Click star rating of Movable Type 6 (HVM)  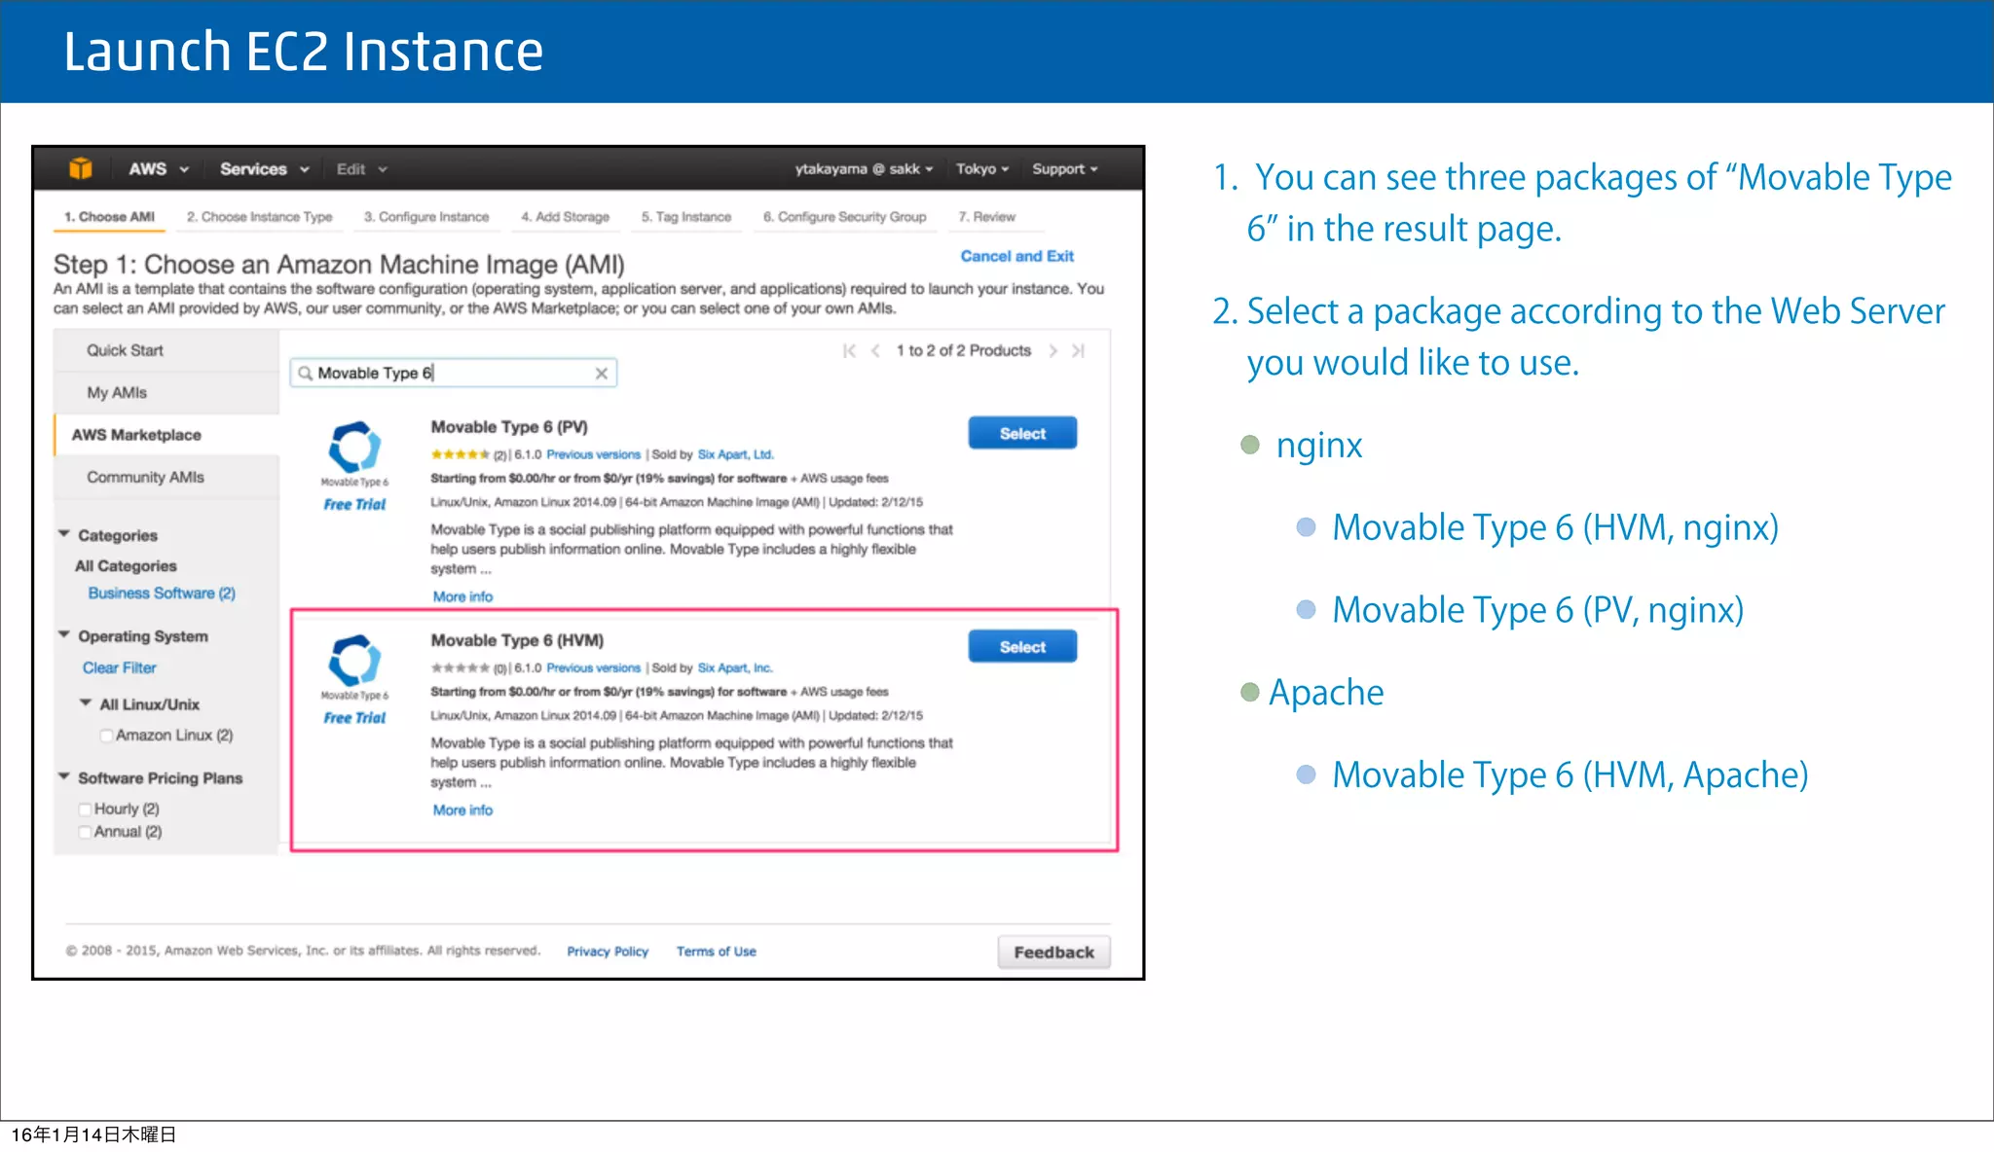pyautogui.click(x=460, y=667)
